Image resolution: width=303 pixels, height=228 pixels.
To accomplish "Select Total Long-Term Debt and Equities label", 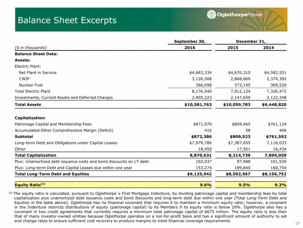I will coord(52,174).
